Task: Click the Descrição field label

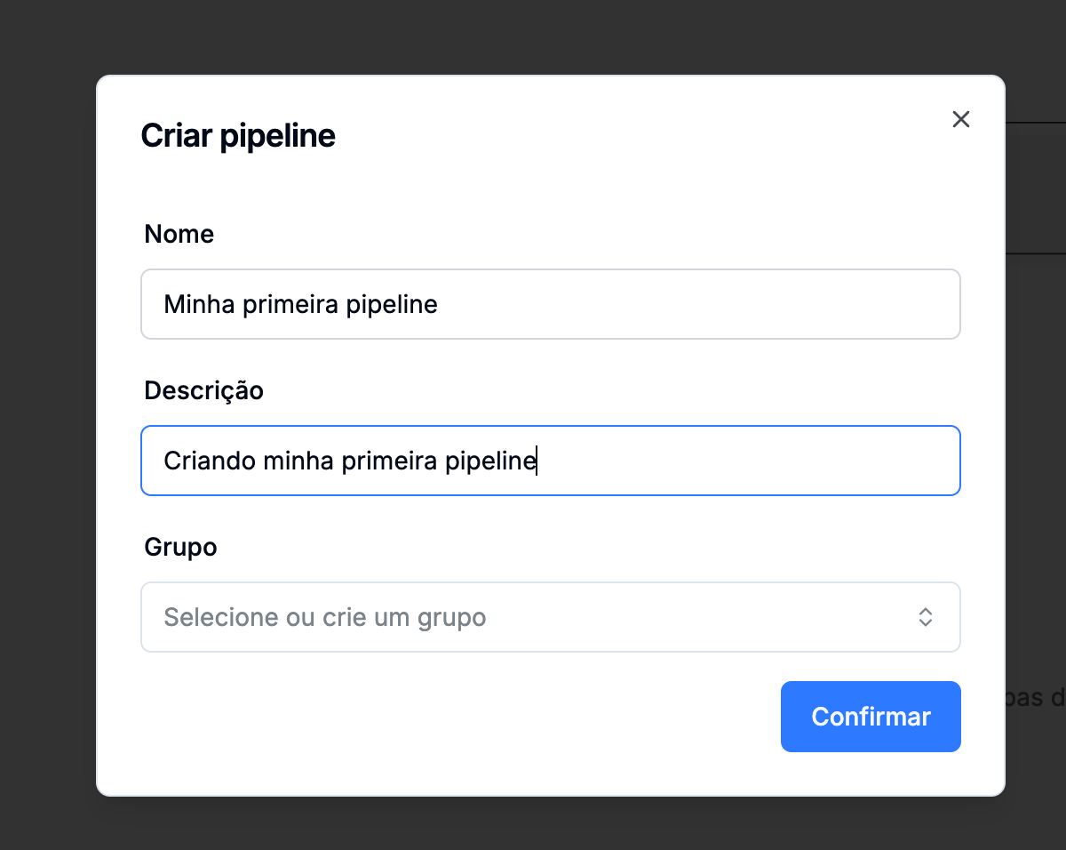Action: click(203, 390)
